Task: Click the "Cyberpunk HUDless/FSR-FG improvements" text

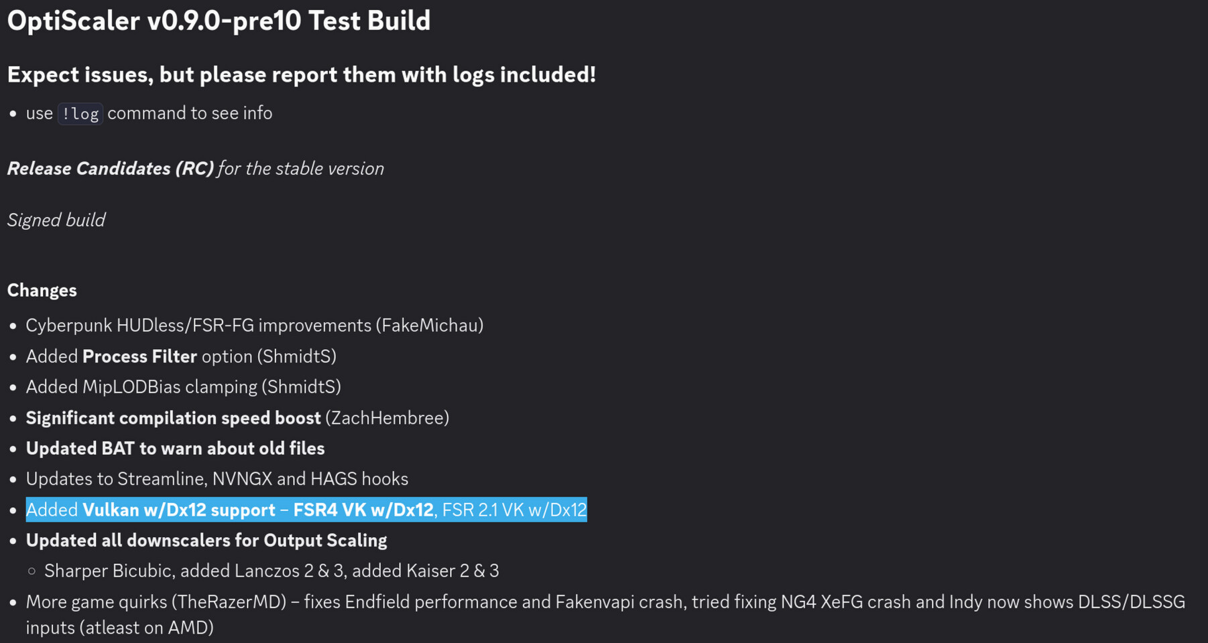Action: tap(198, 326)
